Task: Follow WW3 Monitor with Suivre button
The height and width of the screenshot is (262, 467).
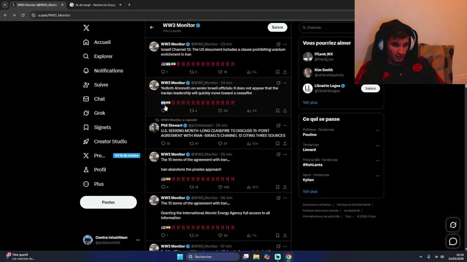Action: (277, 27)
